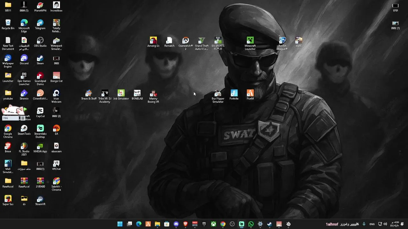Select the Manny Boxing VR shortcut
This screenshot has height=229, width=408.
[x=153, y=96]
